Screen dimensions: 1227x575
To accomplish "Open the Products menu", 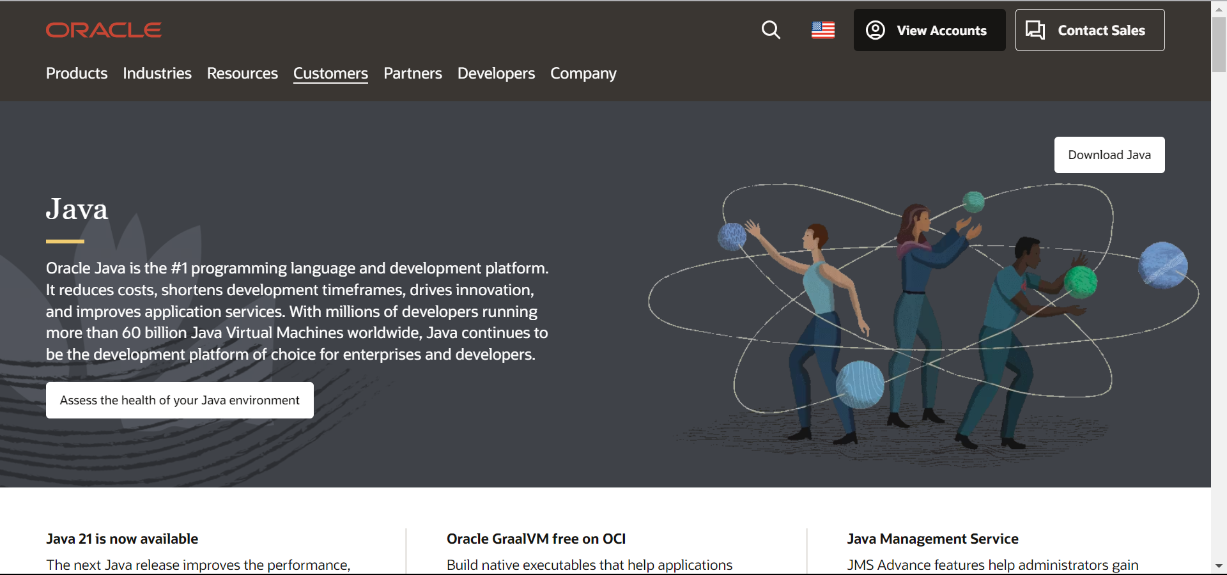I will tap(77, 73).
